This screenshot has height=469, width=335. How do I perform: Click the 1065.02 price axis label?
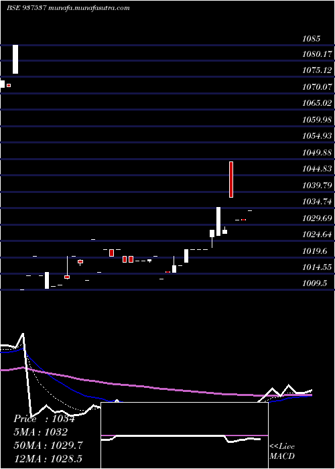pos(317,103)
